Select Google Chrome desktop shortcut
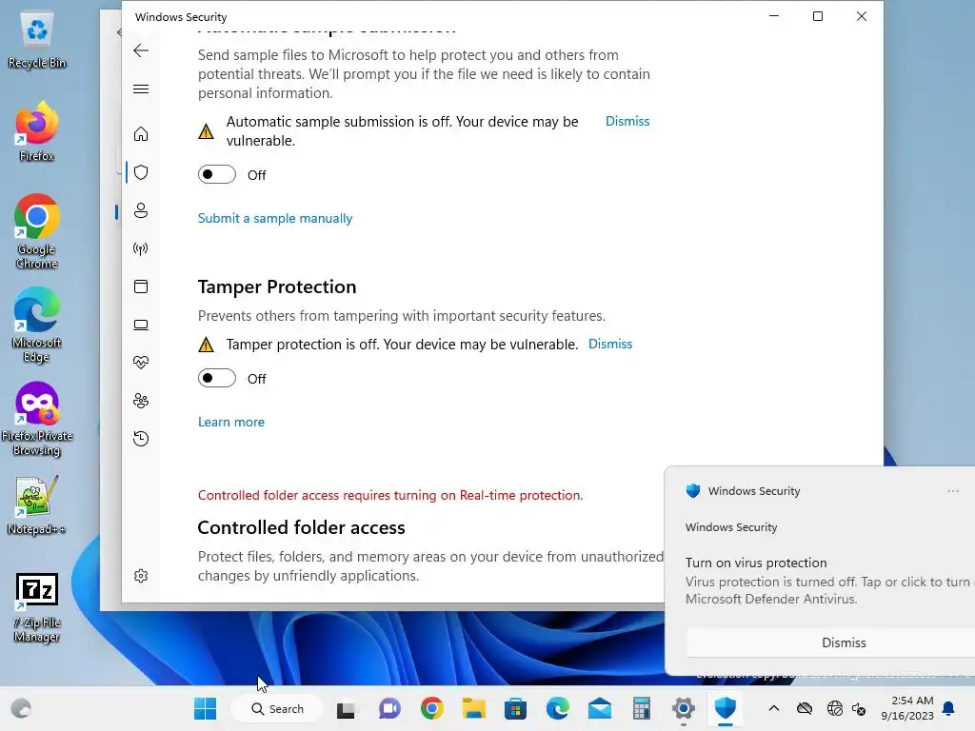The width and height of the screenshot is (975, 731). pos(37,232)
